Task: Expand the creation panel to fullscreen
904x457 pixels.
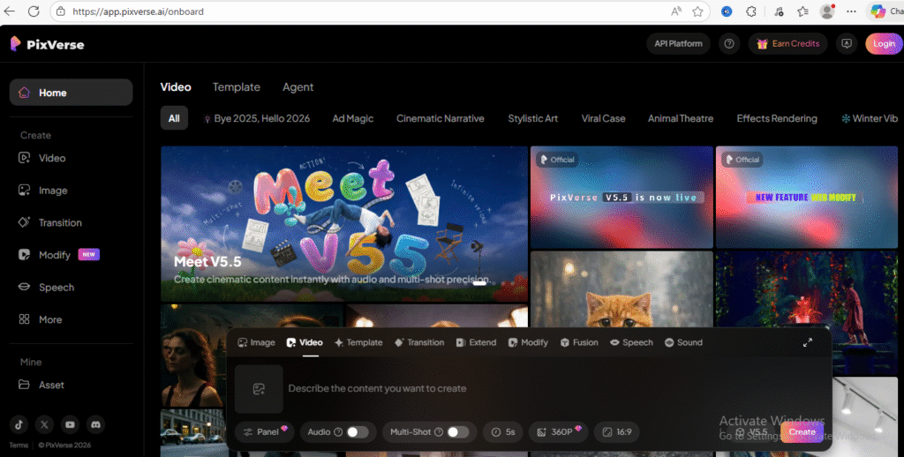Action: point(808,342)
